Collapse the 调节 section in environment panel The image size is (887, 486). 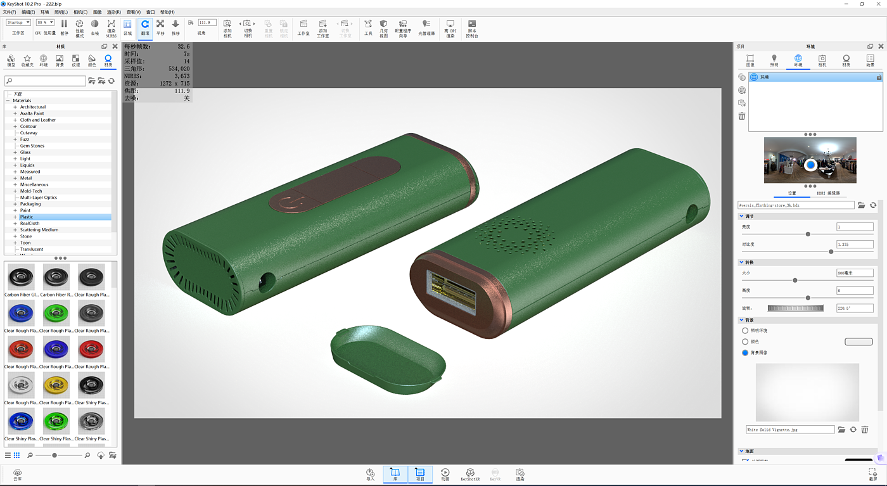742,216
